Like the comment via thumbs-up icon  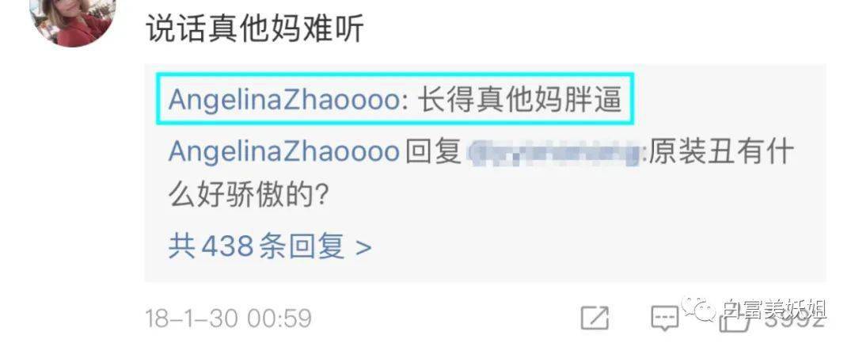pos(733,322)
